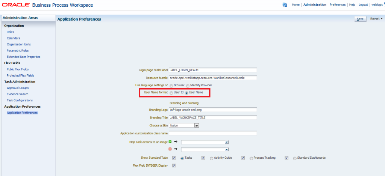Screen dimensions: 385x176
Task: Open Parametric Roles
Action: [18, 51]
